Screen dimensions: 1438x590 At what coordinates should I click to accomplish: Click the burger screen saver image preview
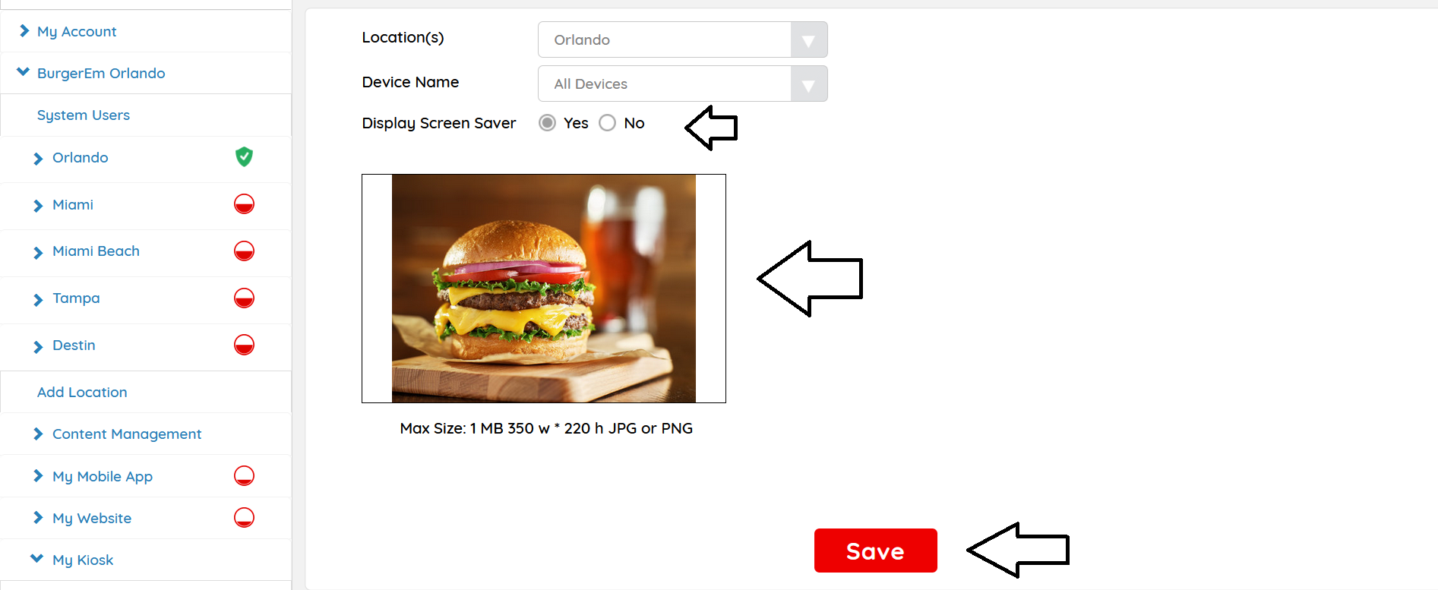544,289
